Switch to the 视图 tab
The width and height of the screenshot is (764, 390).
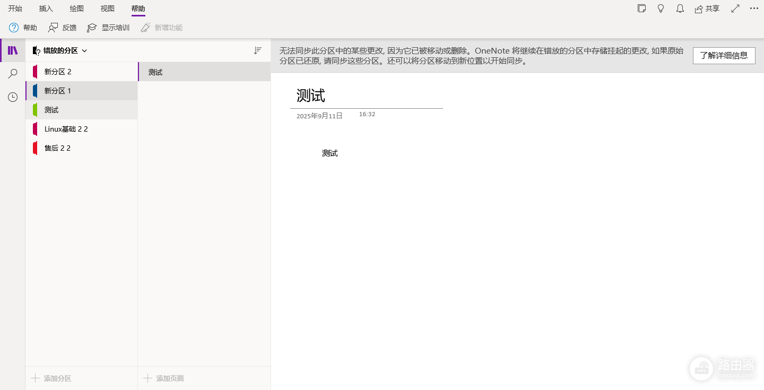[x=108, y=8]
